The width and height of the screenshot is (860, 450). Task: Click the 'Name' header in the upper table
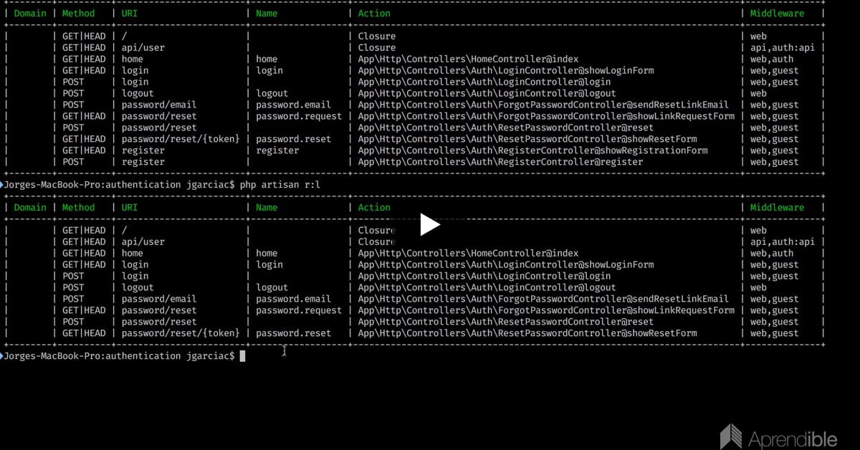[x=267, y=13]
